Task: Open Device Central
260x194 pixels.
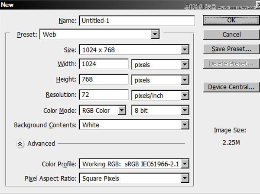Action: [x=231, y=87]
